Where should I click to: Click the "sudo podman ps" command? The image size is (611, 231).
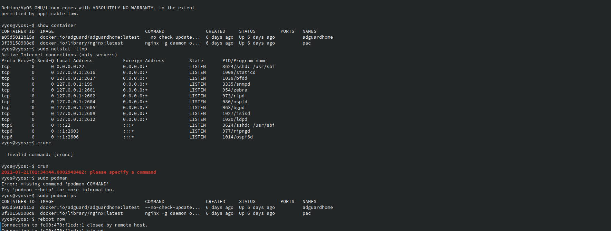click(57, 196)
